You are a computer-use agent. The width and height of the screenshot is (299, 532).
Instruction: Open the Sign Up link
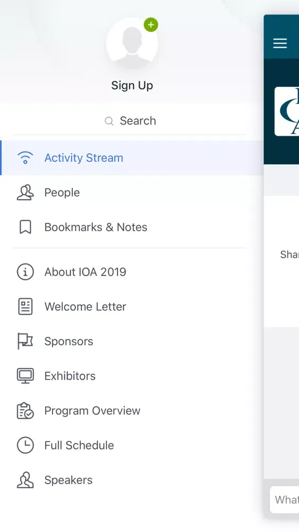tap(132, 86)
